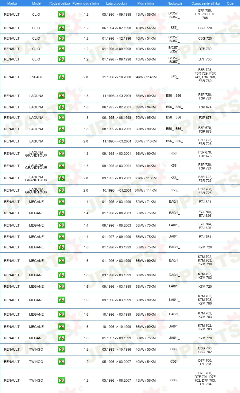
Task: Click the F3P 676 engine code
Action: 205,118
